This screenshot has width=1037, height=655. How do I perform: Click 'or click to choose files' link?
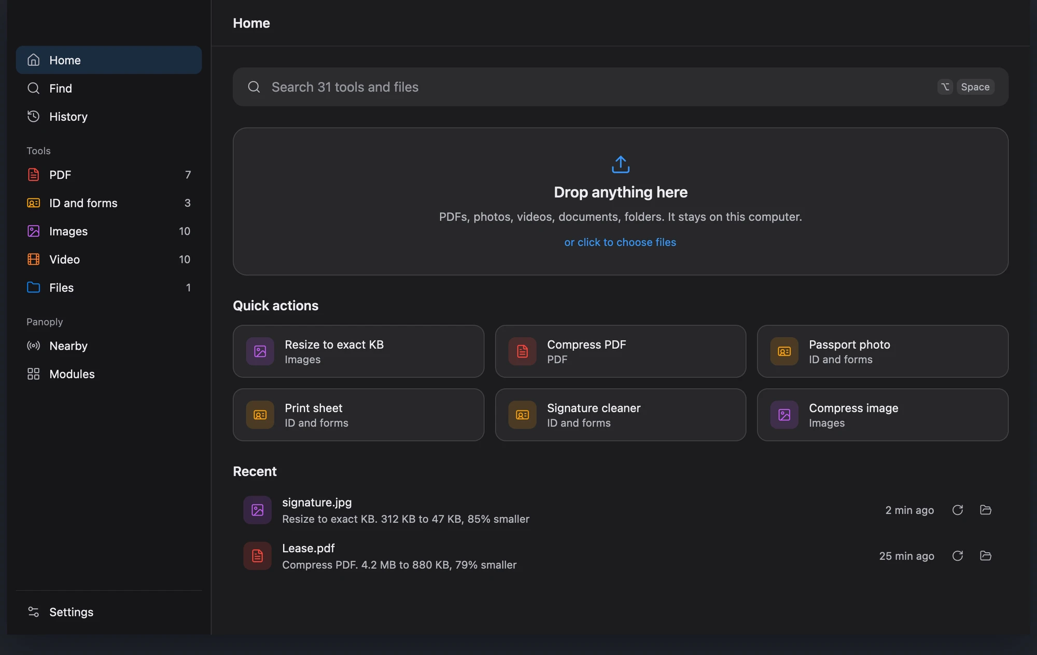[620, 243]
